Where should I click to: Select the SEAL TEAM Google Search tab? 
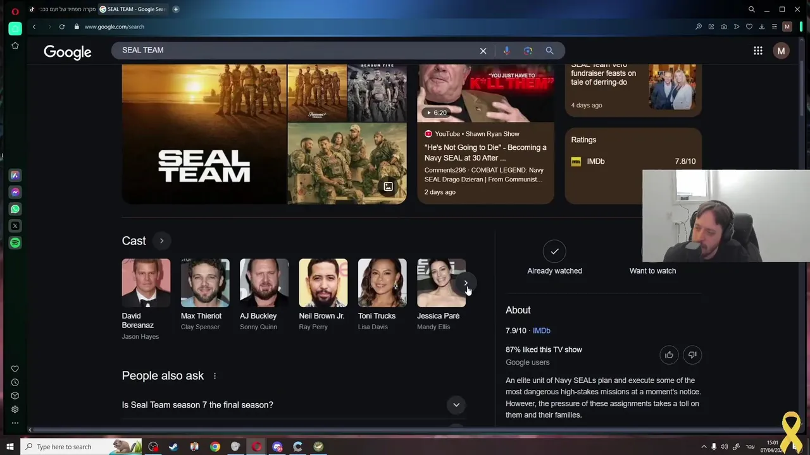(x=133, y=9)
